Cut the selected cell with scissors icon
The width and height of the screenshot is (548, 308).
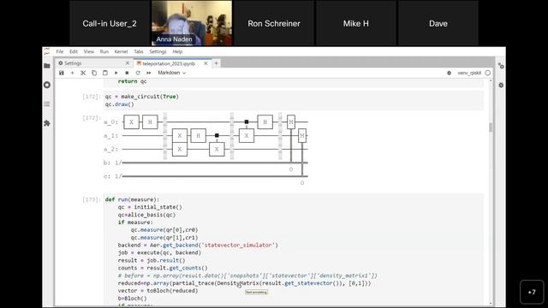pos(83,73)
